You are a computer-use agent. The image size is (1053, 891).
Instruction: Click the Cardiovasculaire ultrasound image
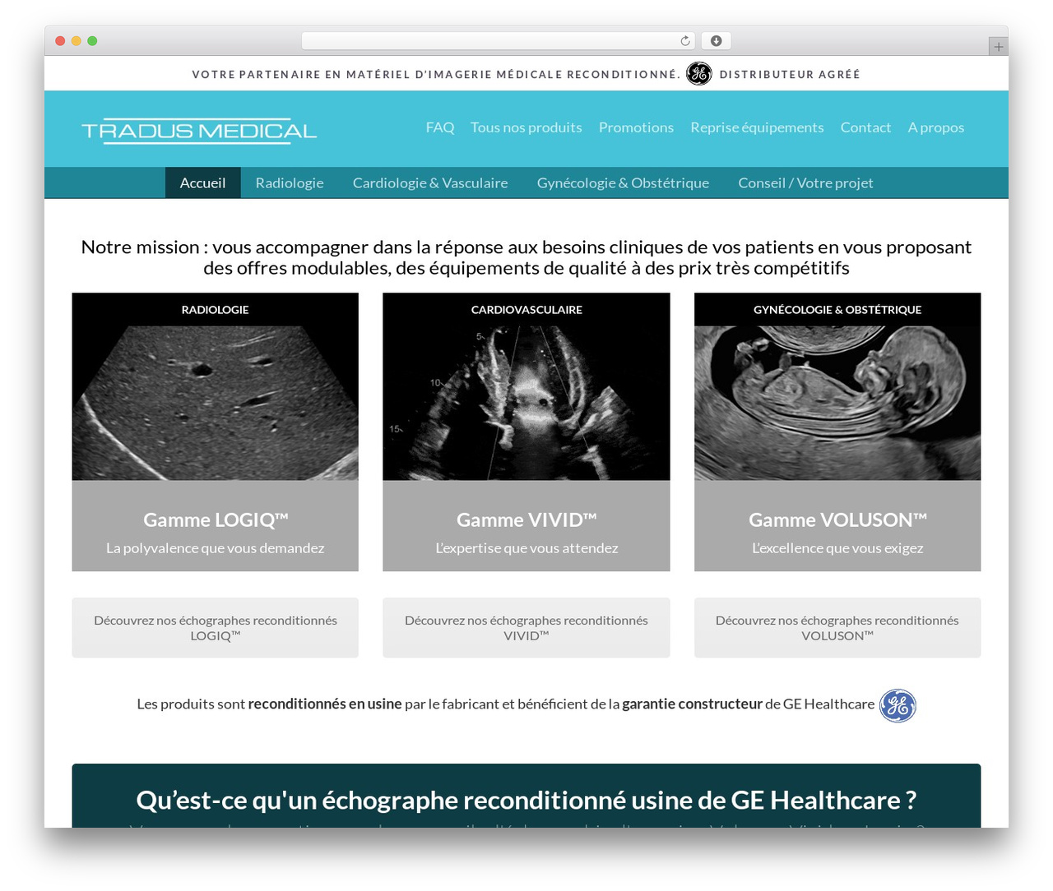click(x=526, y=403)
